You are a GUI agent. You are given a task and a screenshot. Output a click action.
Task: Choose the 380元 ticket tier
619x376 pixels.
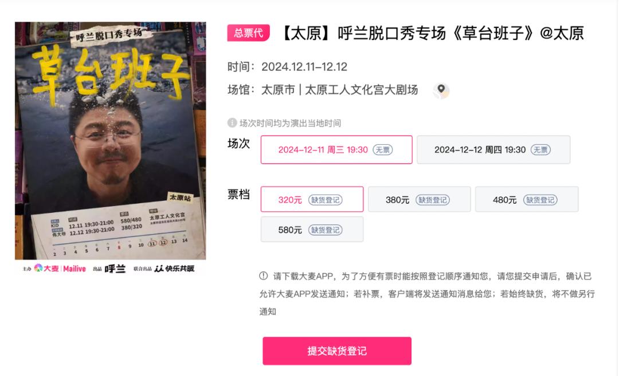tap(419, 199)
